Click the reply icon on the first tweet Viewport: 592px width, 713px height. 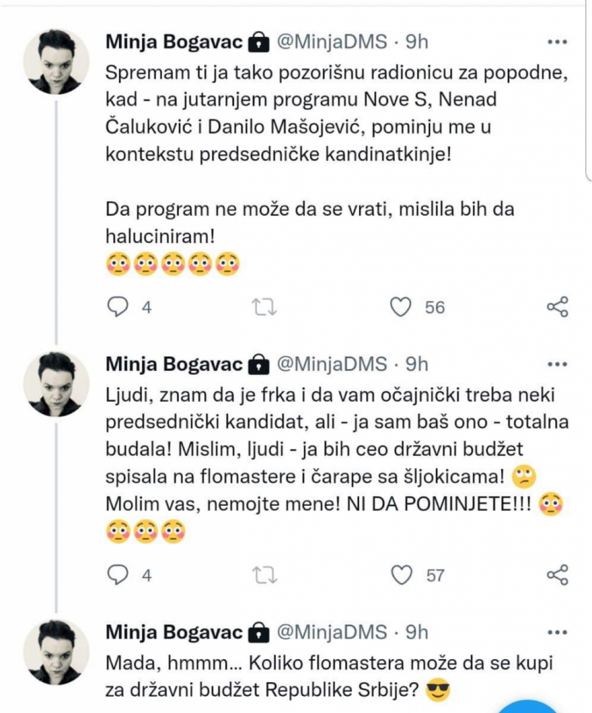pyautogui.click(x=119, y=305)
